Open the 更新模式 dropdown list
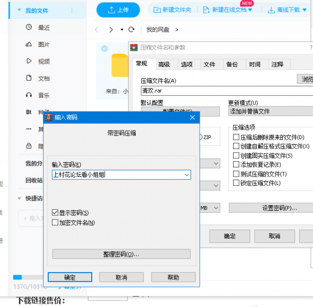The height and width of the screenshot is (307, 313). click(270, 111)
